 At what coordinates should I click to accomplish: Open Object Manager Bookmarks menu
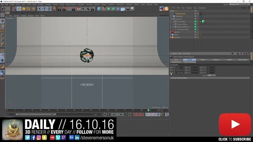202,8
